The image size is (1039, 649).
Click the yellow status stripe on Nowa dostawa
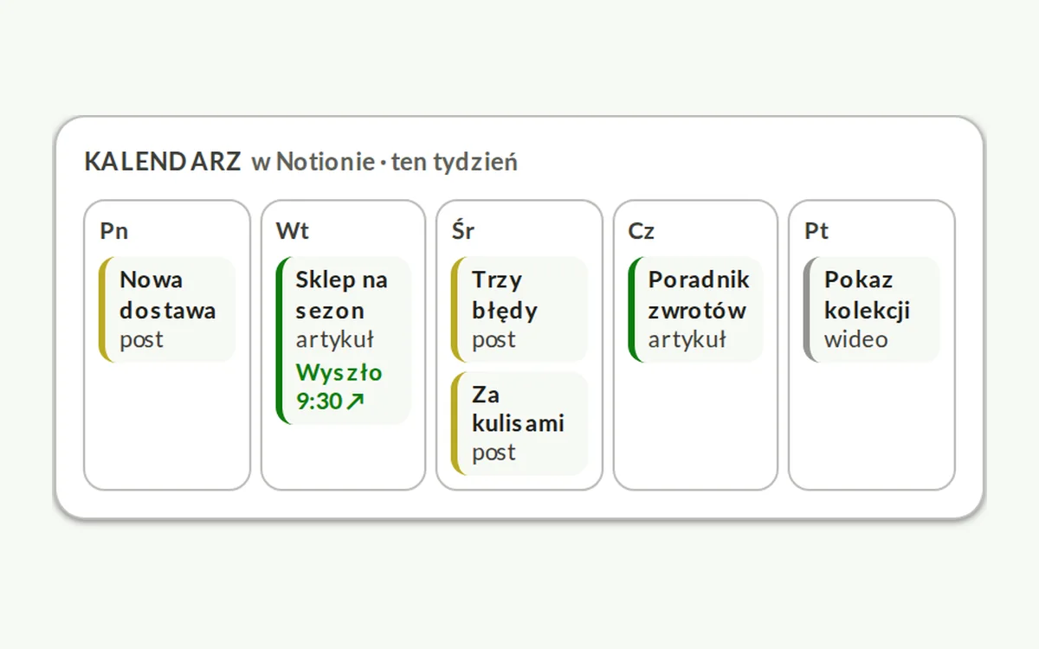(101, 309)
